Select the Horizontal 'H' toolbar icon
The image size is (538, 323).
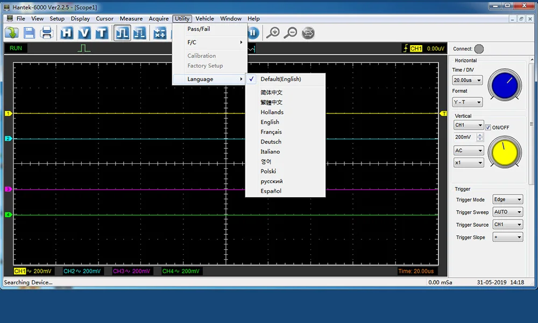coord(67,33)
